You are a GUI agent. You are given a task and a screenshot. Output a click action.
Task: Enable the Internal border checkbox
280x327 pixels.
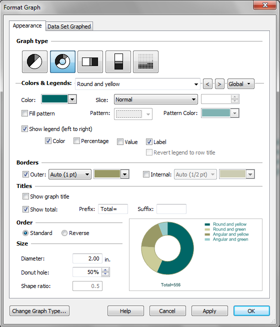(x=146, y=174)
